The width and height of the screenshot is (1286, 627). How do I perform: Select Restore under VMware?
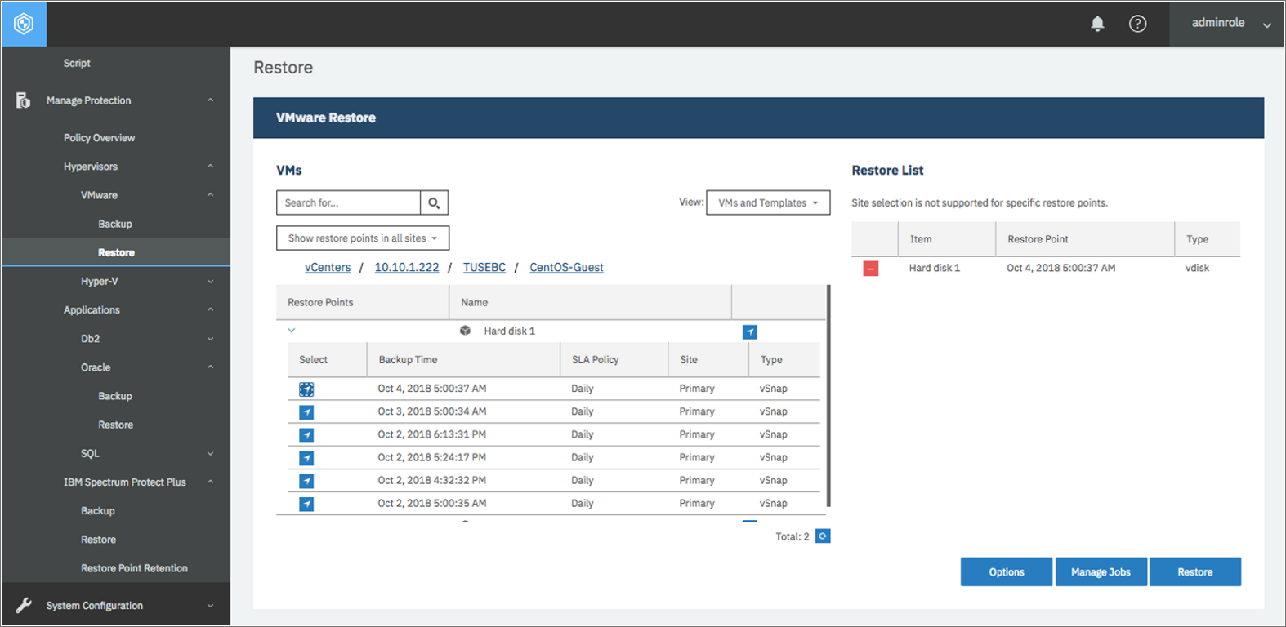pos(116,252)
